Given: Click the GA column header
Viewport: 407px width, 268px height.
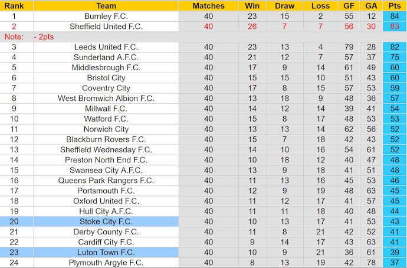Looking at the screenshot, I should pyautogui.click(x=371, y=6).
